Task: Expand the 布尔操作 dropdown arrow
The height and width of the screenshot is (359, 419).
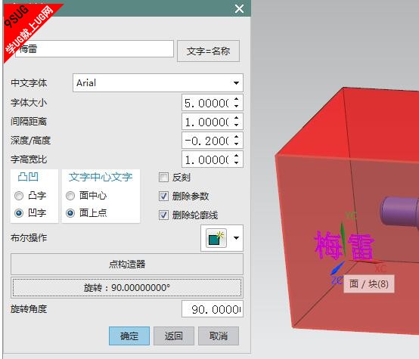Action: [x=236, y=238]
